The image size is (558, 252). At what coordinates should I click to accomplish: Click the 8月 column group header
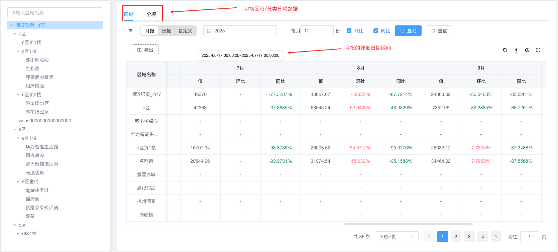pyautogui.click(x=361, y=68)
